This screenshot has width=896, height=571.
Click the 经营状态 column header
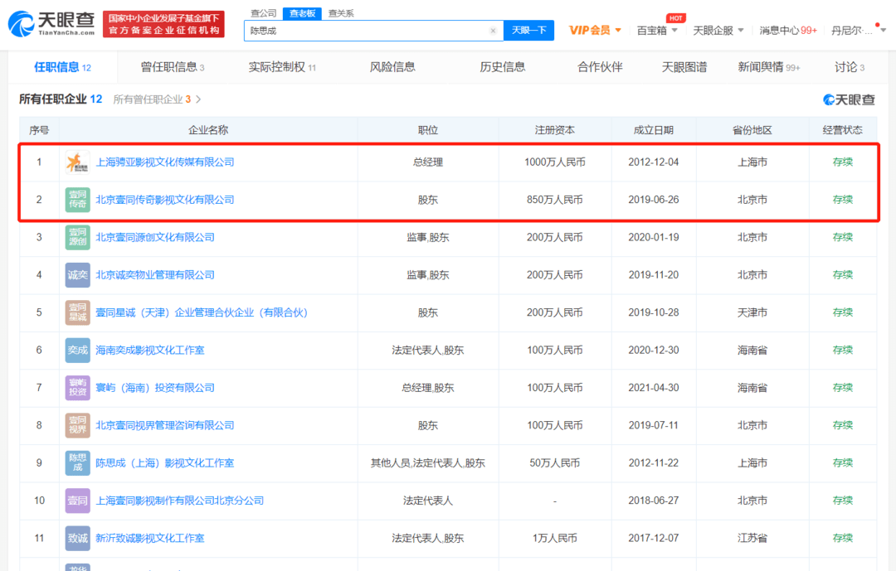point(842,130)
